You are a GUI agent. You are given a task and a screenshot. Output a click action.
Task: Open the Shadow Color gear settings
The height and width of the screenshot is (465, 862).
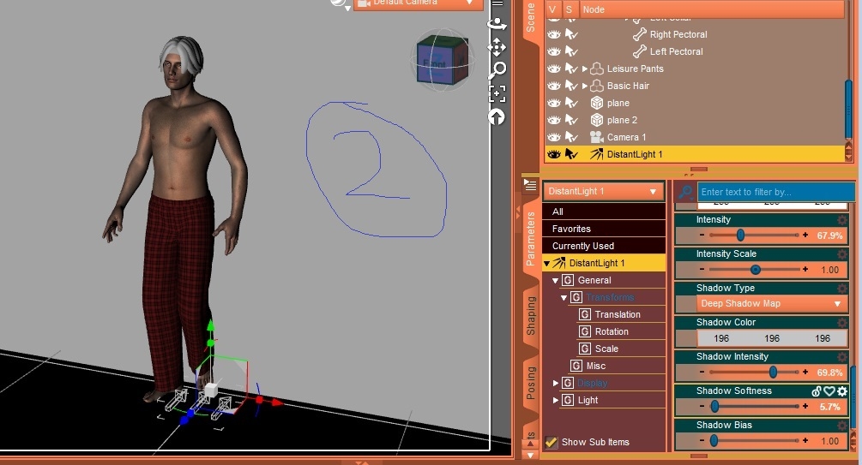(841, 322)
